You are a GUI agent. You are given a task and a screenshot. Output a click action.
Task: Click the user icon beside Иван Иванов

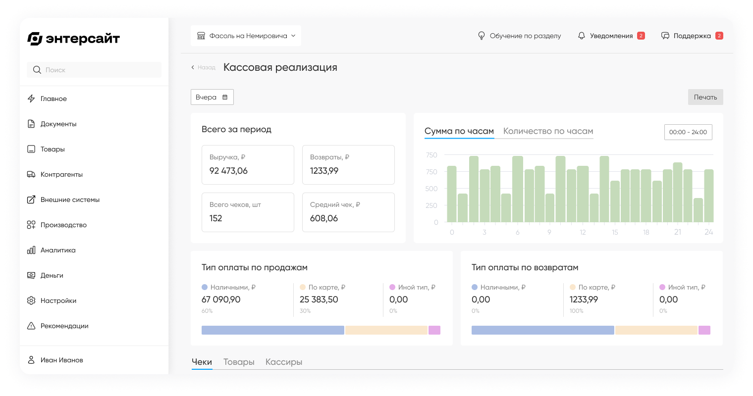[x=31, y=360]
